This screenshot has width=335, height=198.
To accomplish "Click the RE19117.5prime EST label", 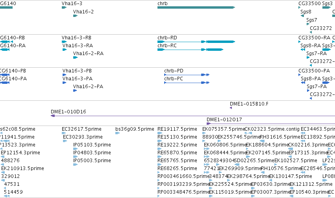I will pyautogui.click(x=177, y=129).
